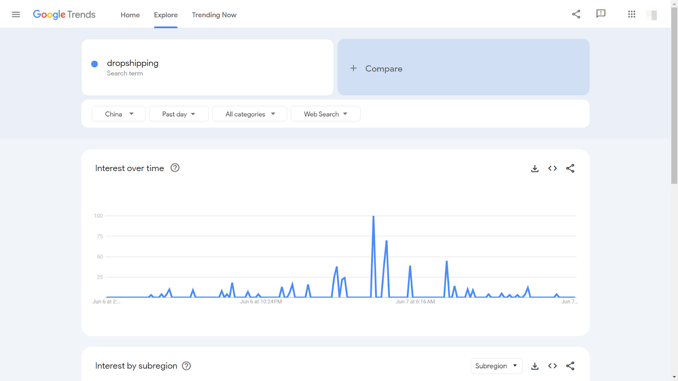678x381 pixels.
Task: Open the Google apps grid
Action: pyautogui.click(x=631, y=14)
